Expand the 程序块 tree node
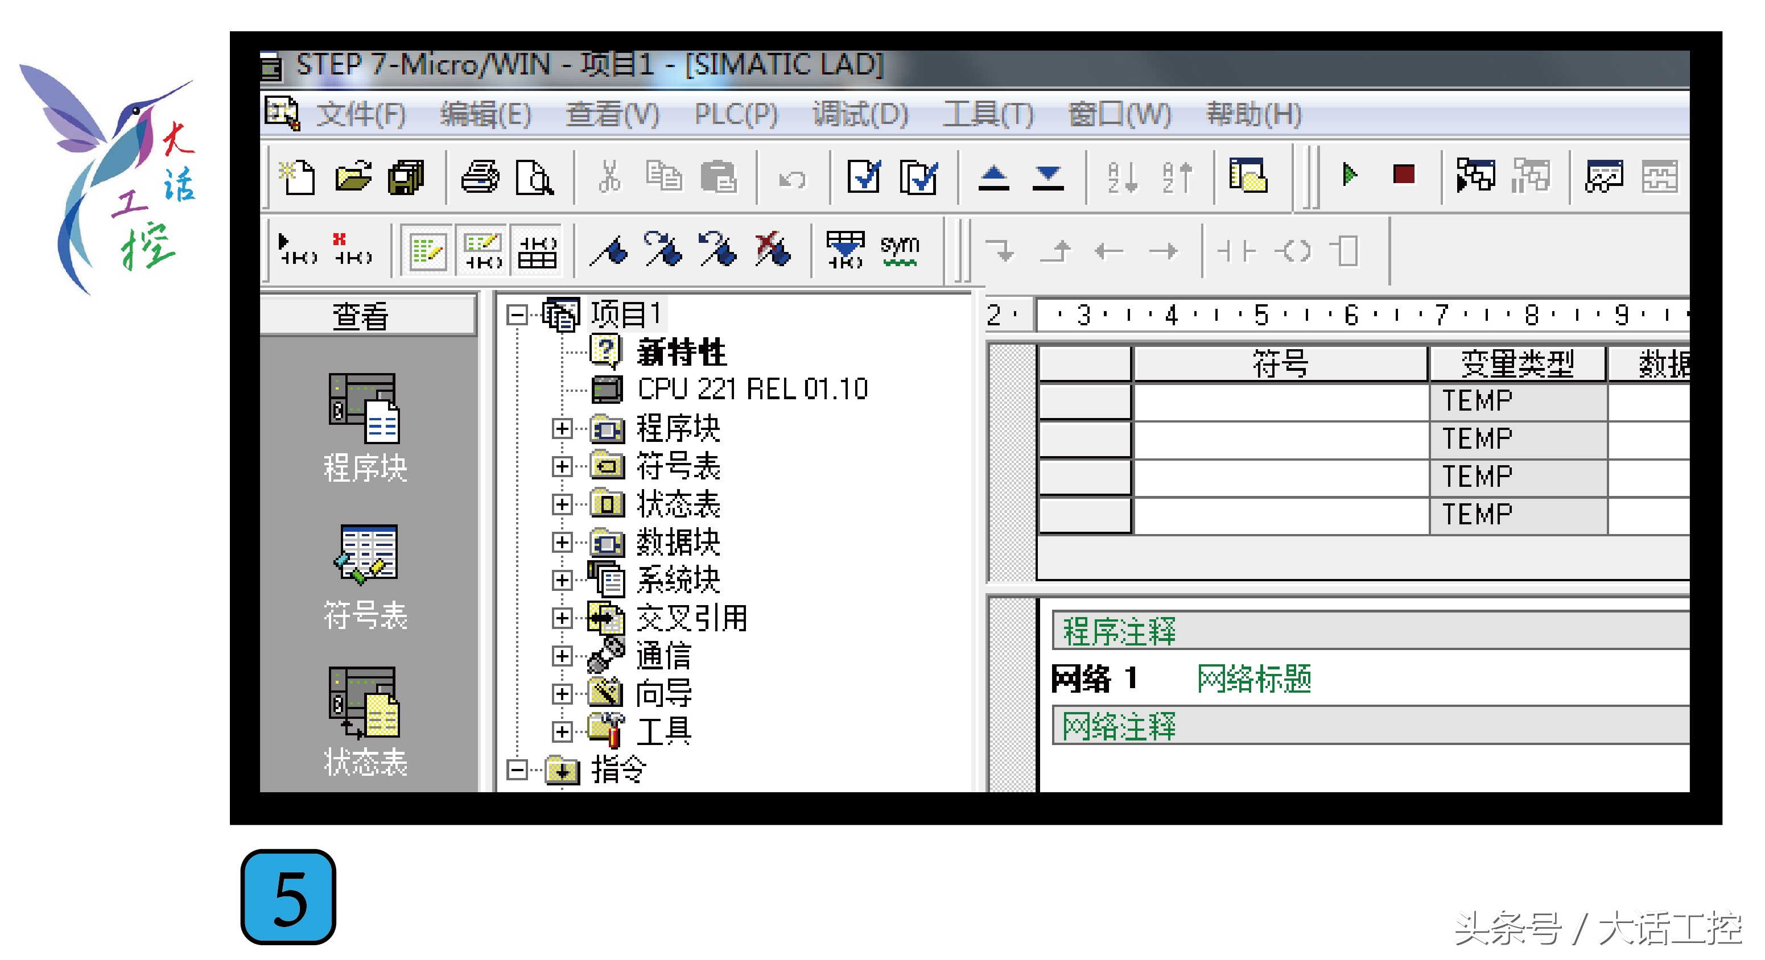The image size is (1765, 960). pos(564,431)
